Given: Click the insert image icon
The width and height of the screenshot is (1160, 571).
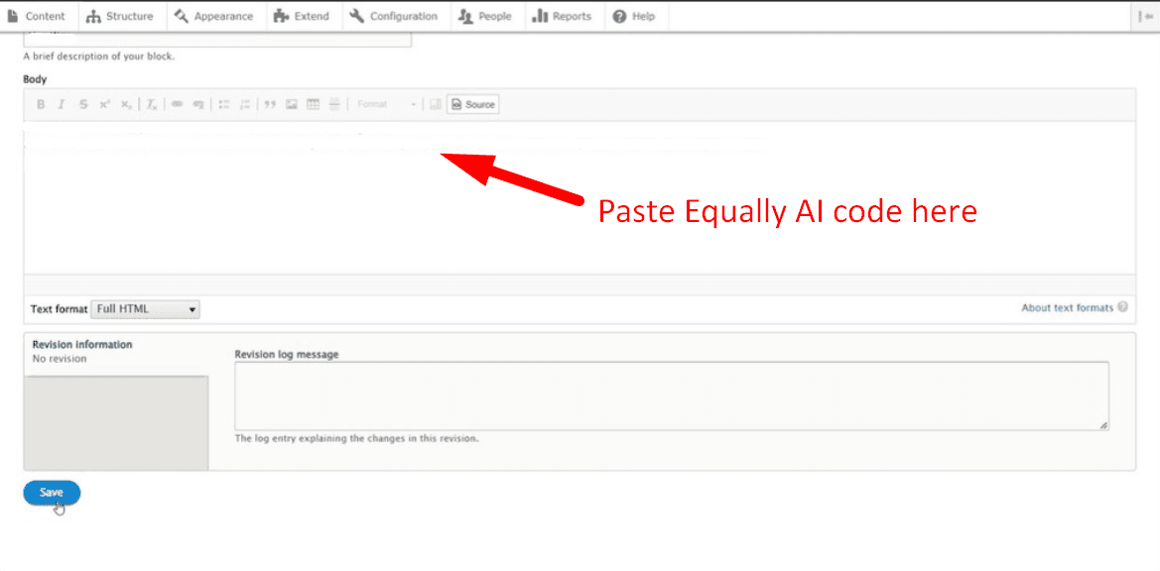Looking at the screenshot, I should [x=292, y=104].
